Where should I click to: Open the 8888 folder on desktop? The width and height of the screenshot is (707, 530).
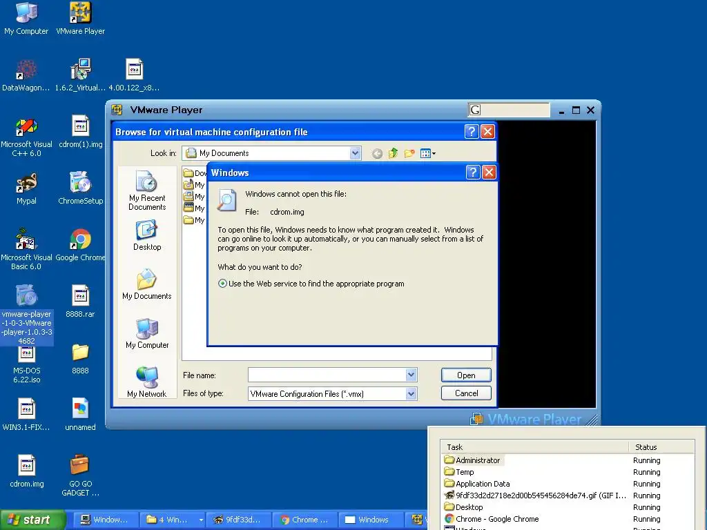point(80,359)
